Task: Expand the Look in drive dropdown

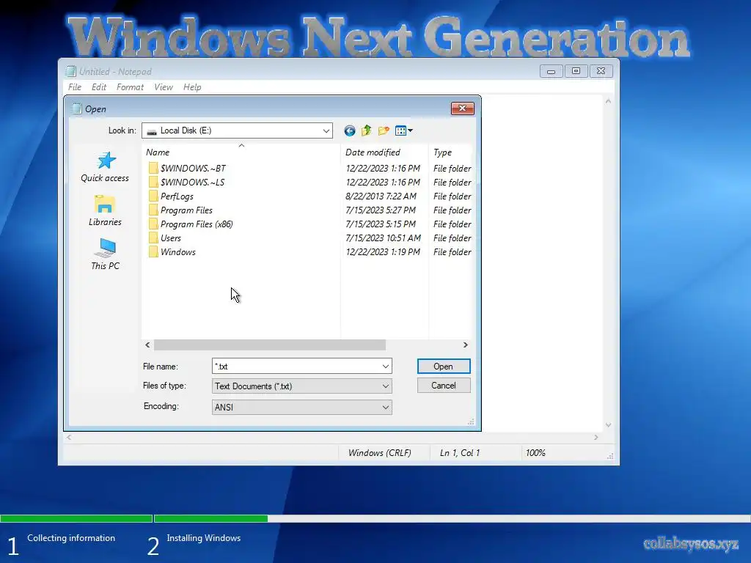Action: coord(326,130)
